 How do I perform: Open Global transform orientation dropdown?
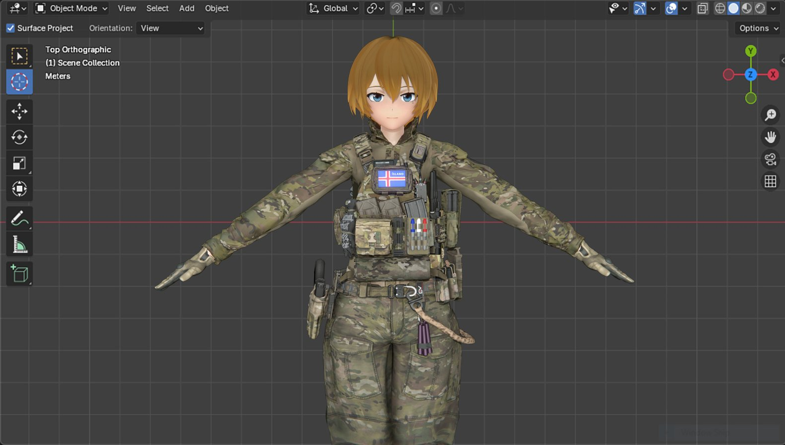333,8
